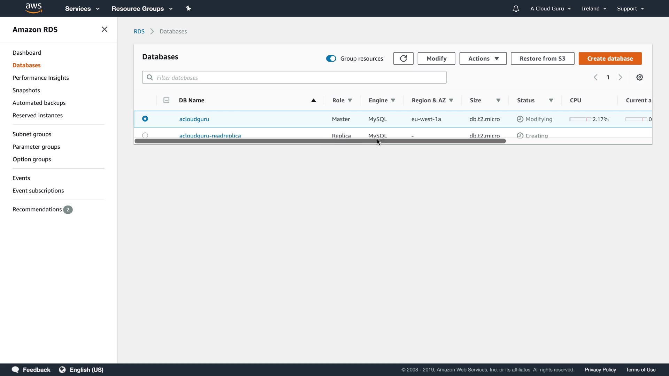Open the notifications bell
669x376 pixels.
coord(516,9)
